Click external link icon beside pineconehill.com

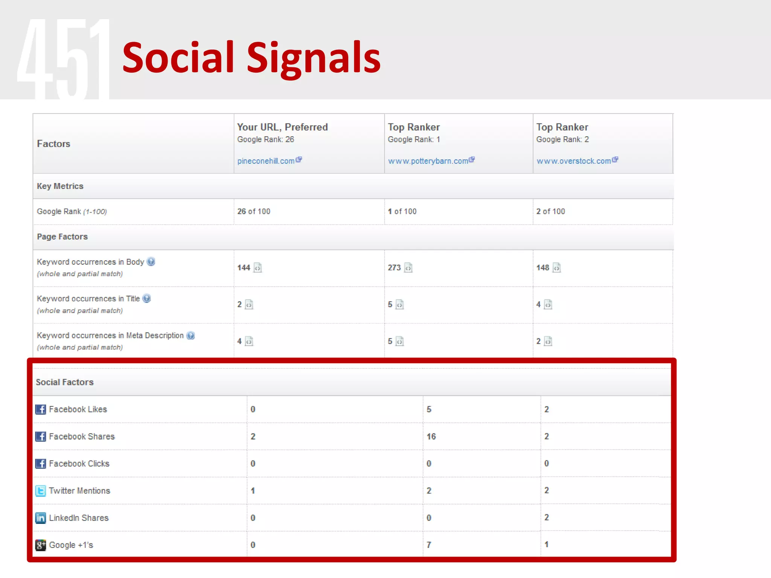coord(299,160)
